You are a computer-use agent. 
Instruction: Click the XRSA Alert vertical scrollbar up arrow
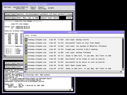coord(123,39)
